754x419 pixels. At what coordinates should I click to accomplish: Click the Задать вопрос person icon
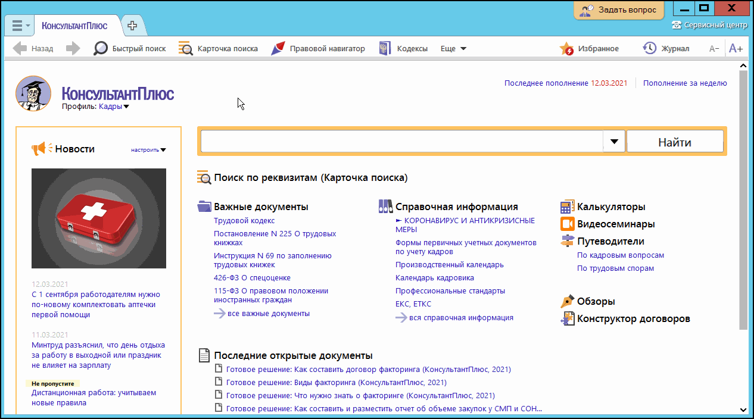pyautogui.click(x=587, y=10)
